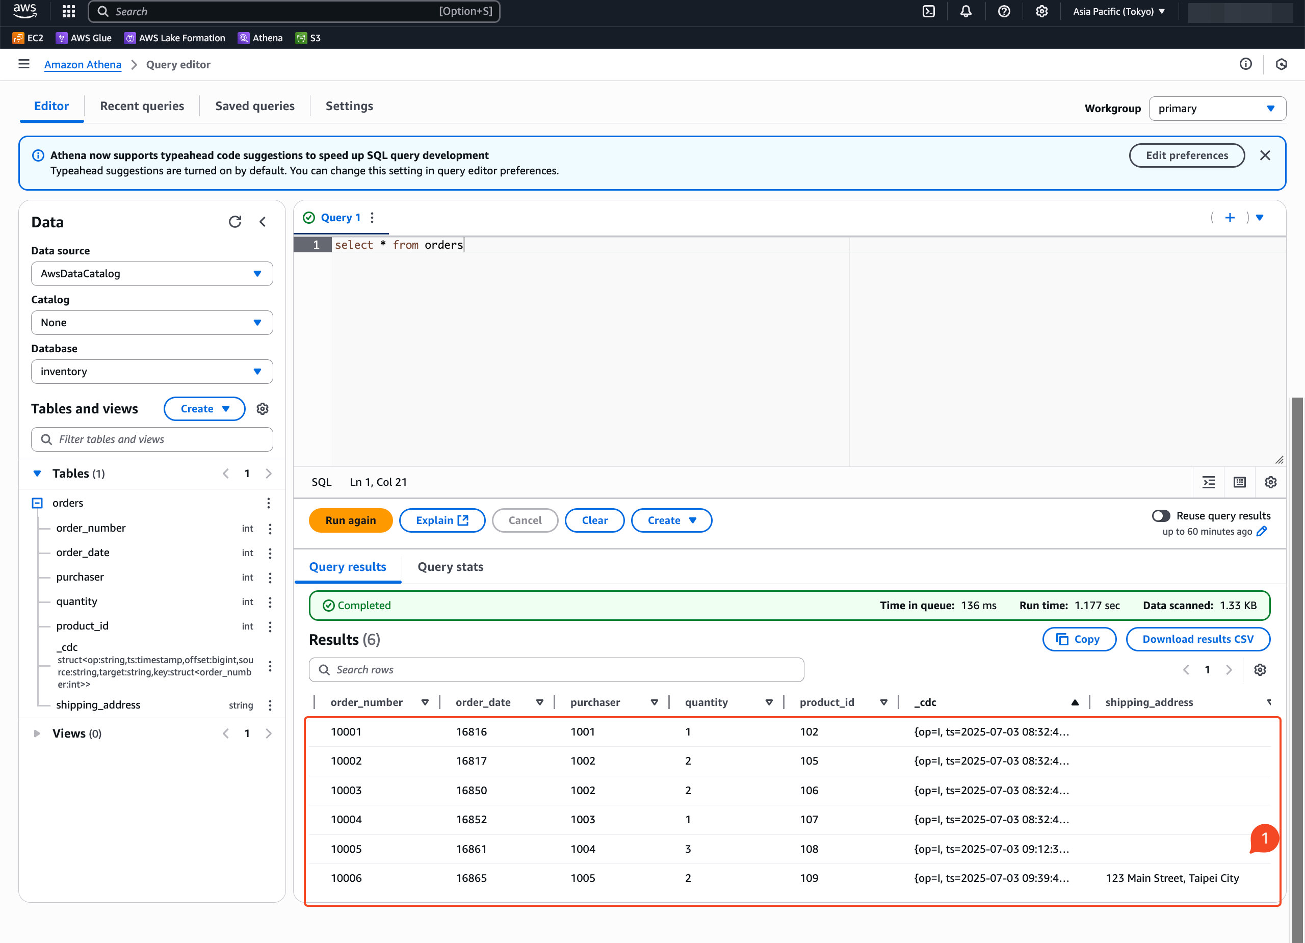Open the S3 shortcut in favorites bar
Viewport: 1305px width, 943px height.
click(x=308, y=38)
